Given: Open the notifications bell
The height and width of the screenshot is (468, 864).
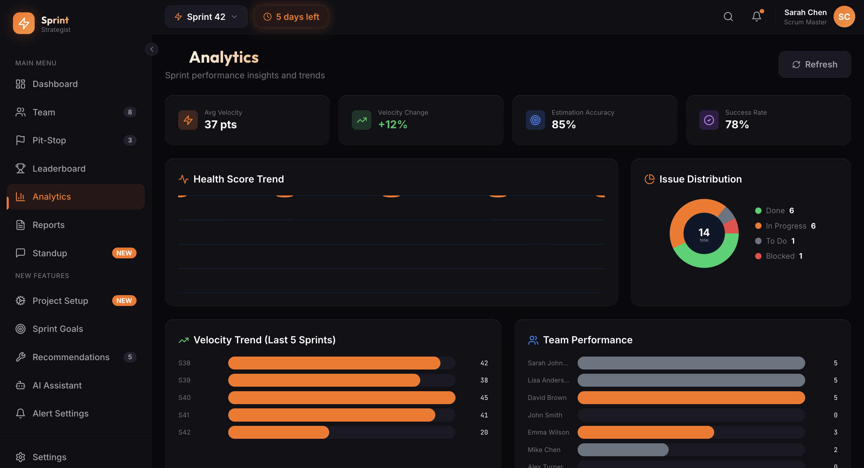Looking at the screenshot, I should click(756, 17).
